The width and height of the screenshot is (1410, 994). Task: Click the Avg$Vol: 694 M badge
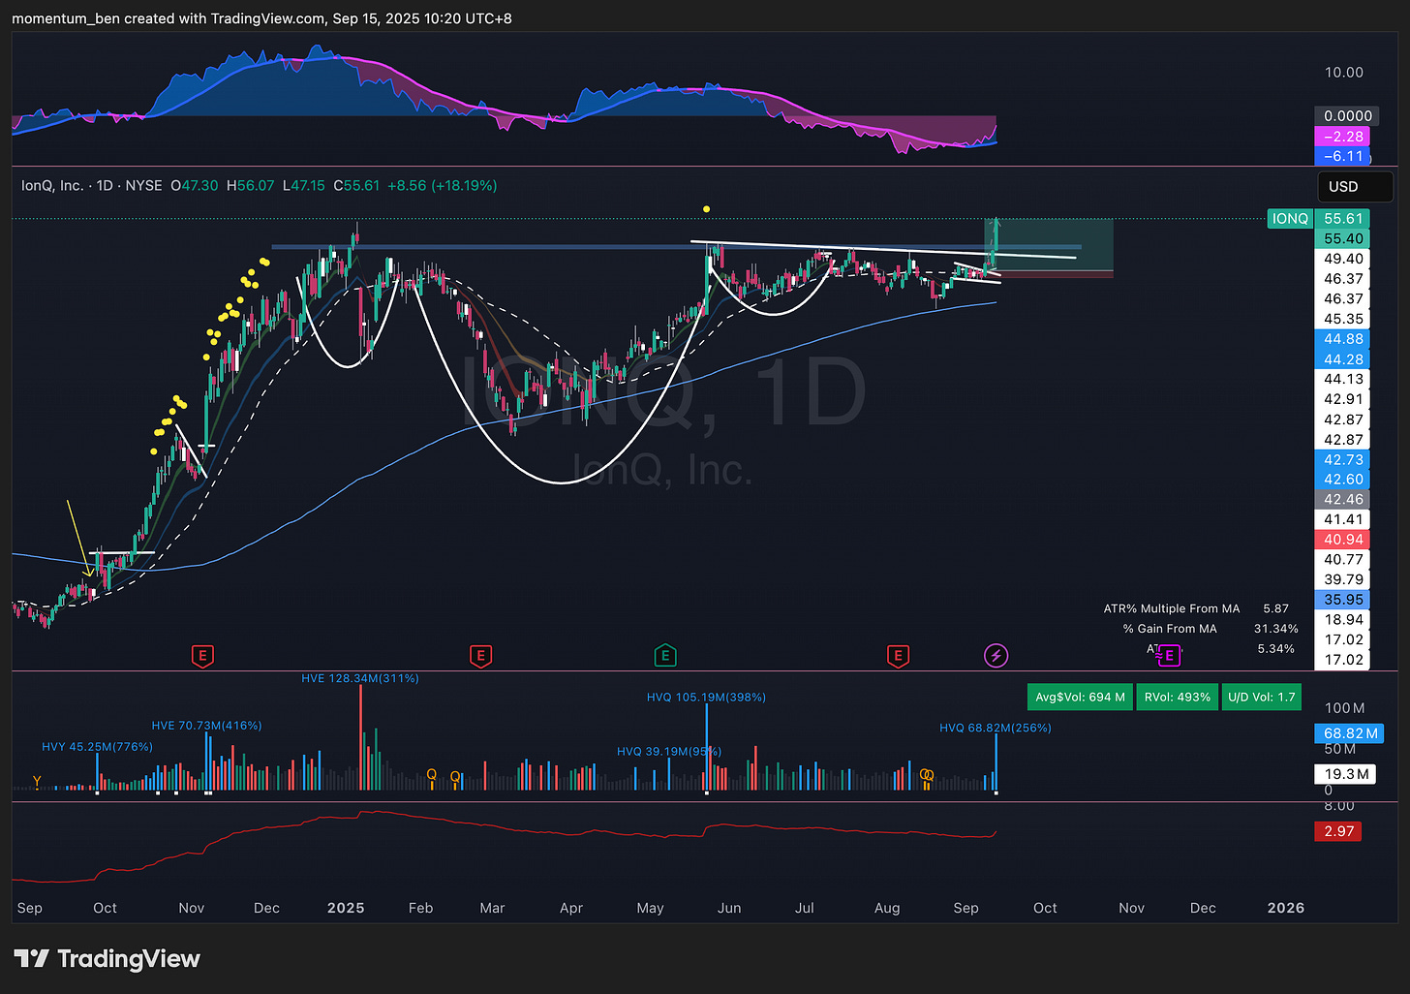[1080, 697]
